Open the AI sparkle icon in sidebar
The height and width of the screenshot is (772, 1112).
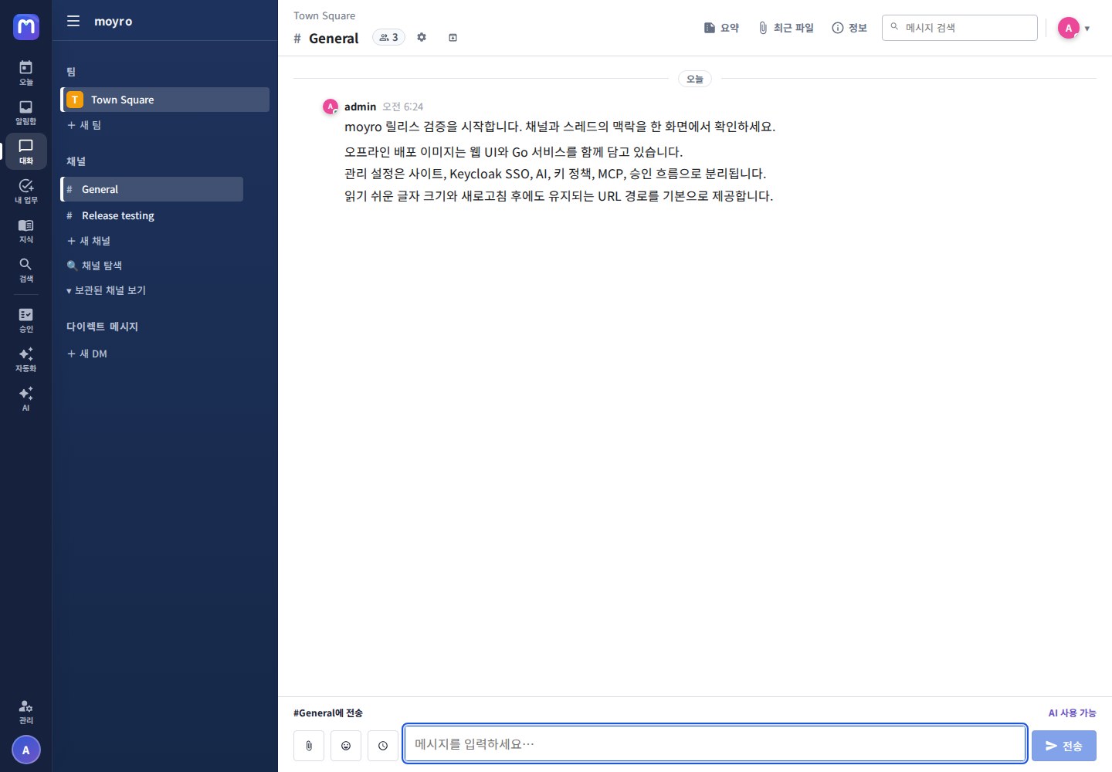point(26,398)
